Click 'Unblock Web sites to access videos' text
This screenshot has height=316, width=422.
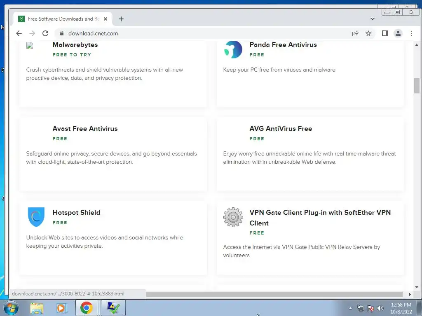(x=104, y=242)
